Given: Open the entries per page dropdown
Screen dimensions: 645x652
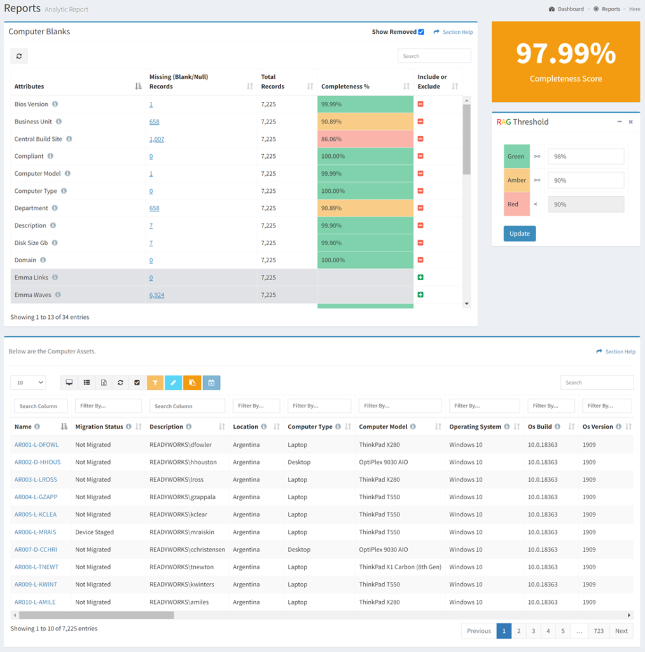Looking at the screenshot, I should (x=27, y=382).
